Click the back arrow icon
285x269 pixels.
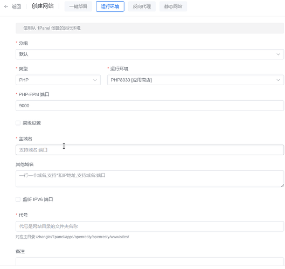coord(6,6)
